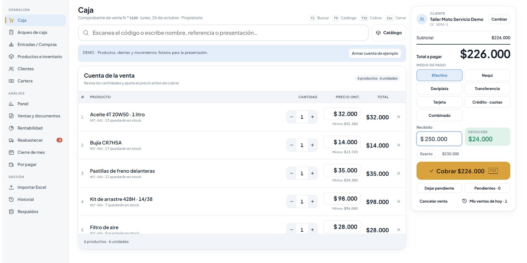This screenshot has width=527, height=263.
Task: Pick Combinado payment method
Action: click(x=439, y=115)
